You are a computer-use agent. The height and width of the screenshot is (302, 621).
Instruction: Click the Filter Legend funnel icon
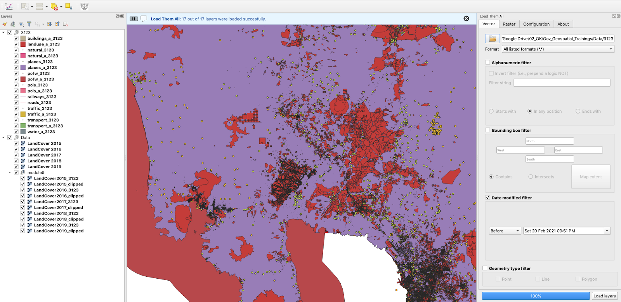[x=29, y=24]
